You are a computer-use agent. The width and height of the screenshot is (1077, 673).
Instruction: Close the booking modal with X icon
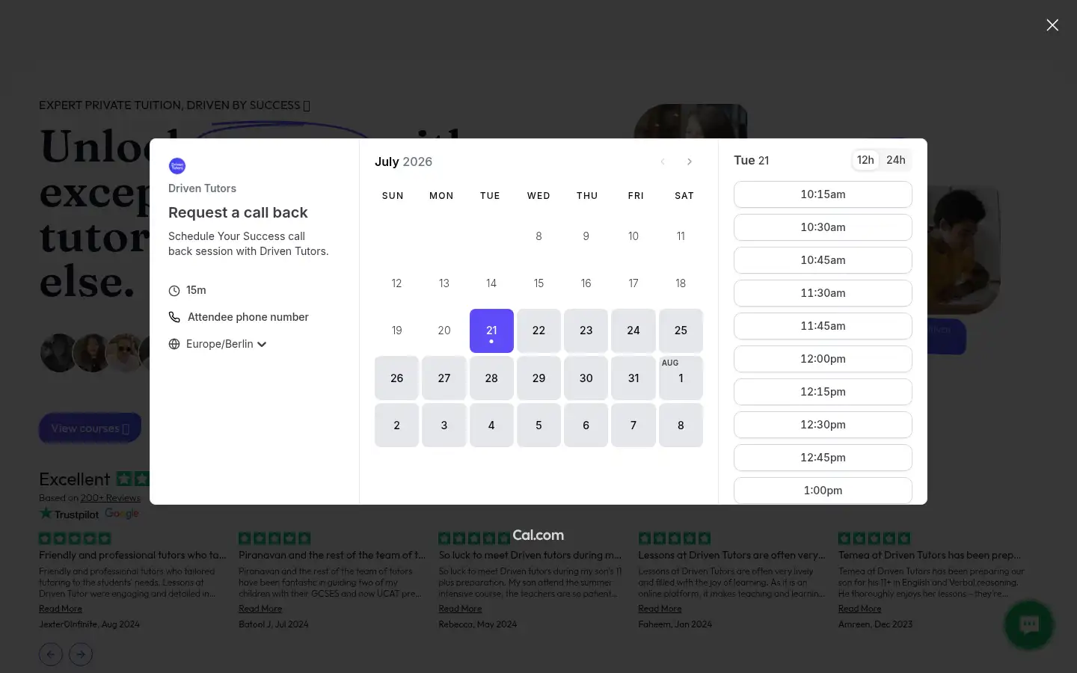1052,25
